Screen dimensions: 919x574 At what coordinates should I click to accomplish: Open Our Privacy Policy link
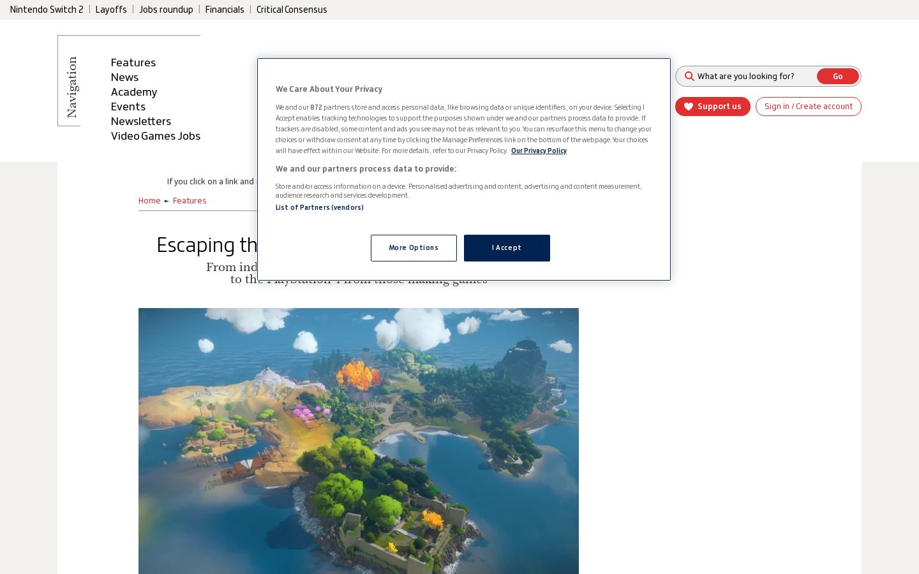point(539,151)
